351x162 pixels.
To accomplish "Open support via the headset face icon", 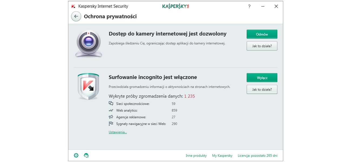I will coord(86,155).
